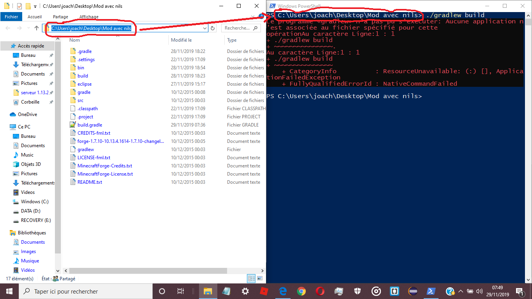The width and height of the screenshot is (532, 299).
Task: Sort files by the Modifié le column
Action: (181, 40)
